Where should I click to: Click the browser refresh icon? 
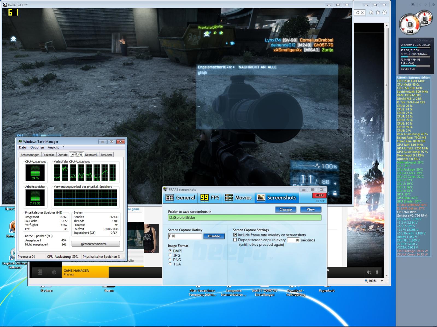pos(358,13)
